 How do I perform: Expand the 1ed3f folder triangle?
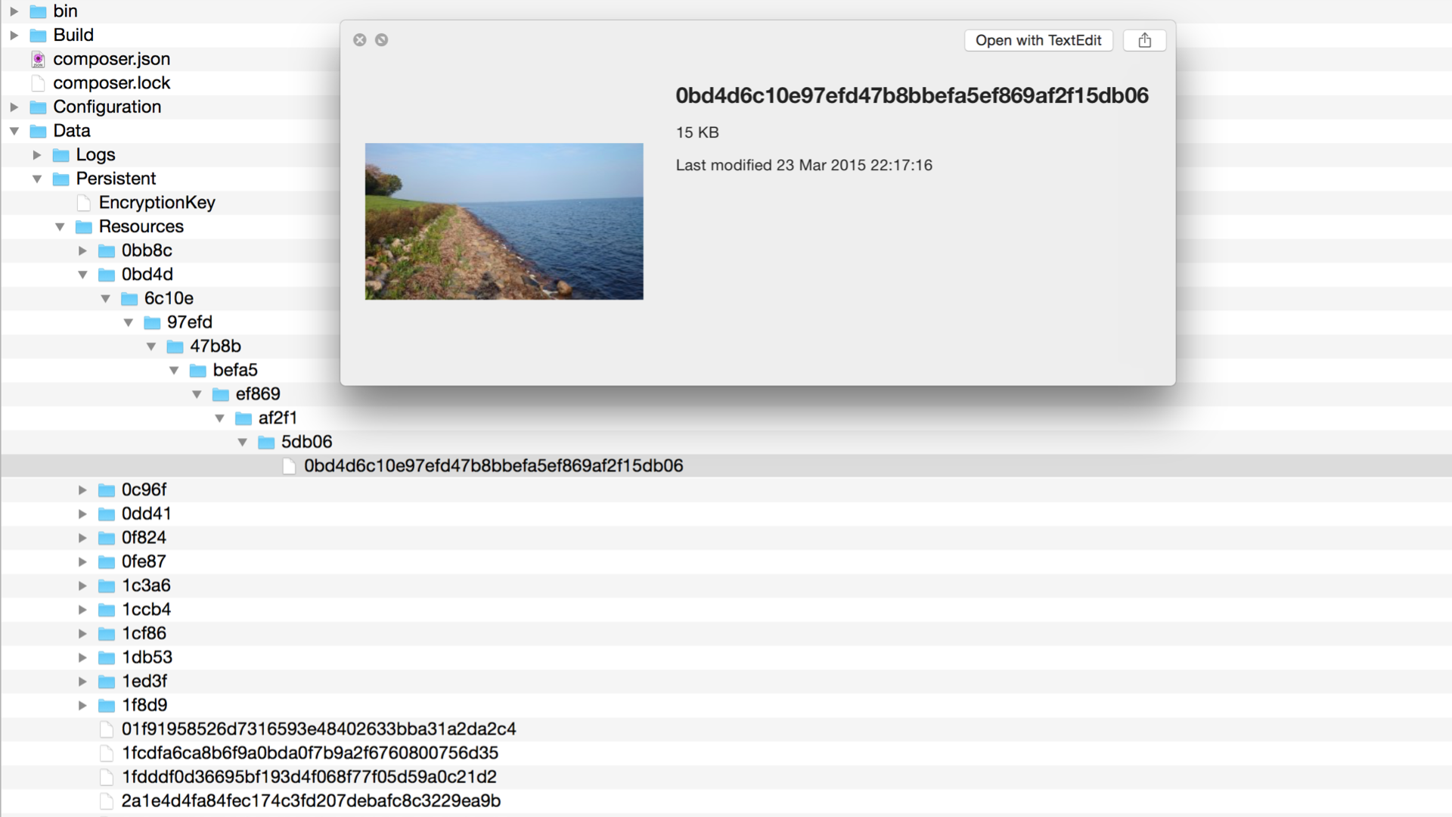(x=82, y=682)
